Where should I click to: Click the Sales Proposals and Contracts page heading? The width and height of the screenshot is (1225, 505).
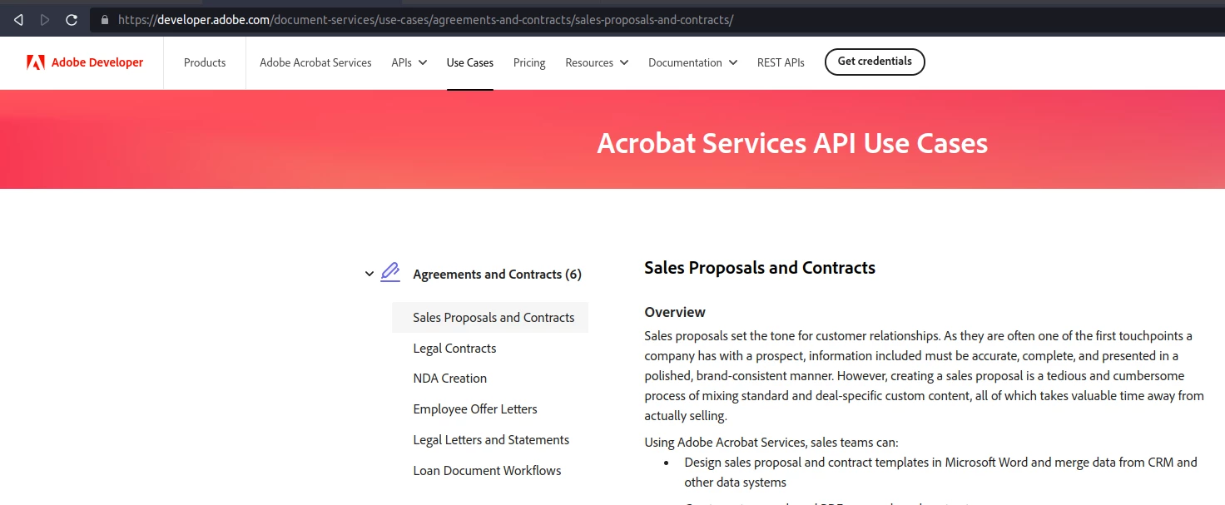click(760, 268)
